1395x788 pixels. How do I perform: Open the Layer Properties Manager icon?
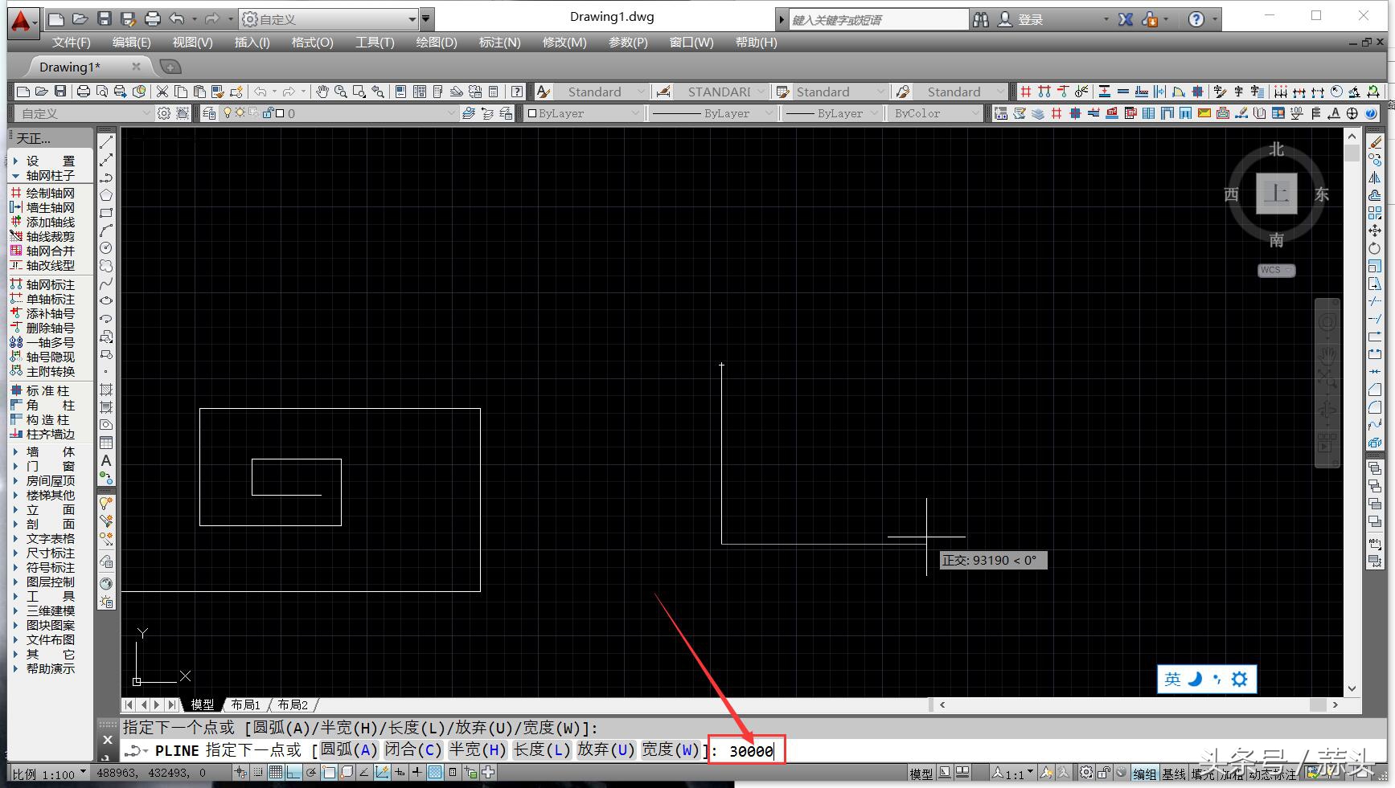[x=209, y=113]
